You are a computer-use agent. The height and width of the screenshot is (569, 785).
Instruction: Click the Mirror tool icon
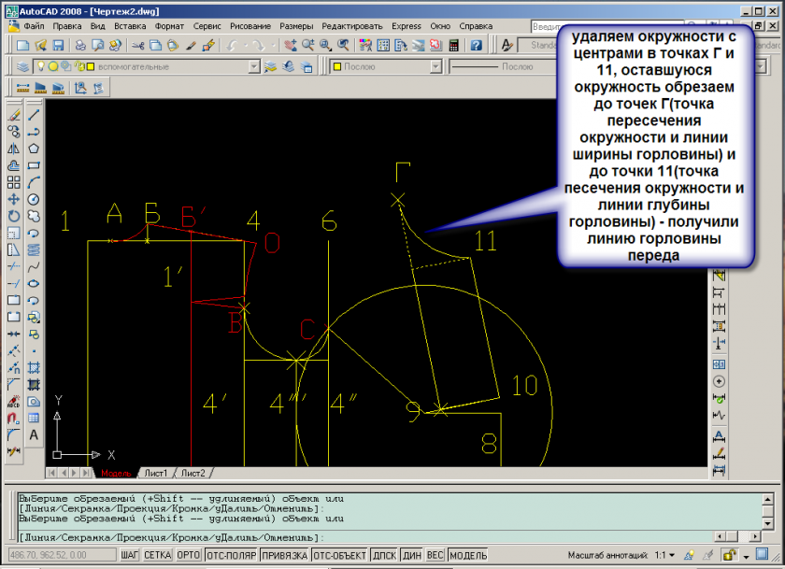(14, 148)
